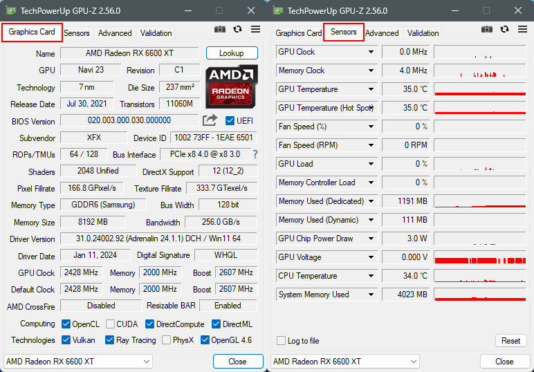Click the Memory Size 8192 MB value
The image size is (534, 372).
tap(93, 222)
